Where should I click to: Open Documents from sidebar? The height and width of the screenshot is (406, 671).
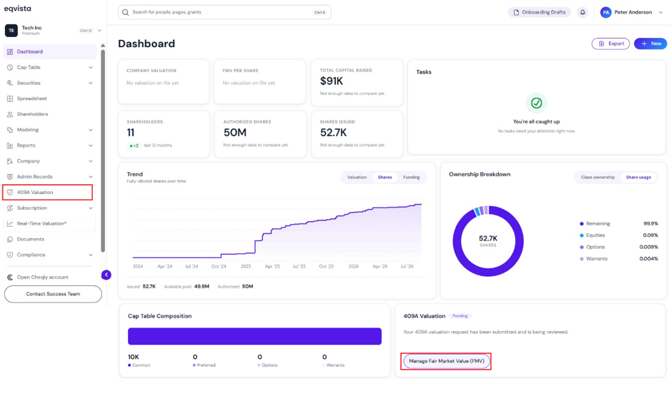(x=49, y=239)
